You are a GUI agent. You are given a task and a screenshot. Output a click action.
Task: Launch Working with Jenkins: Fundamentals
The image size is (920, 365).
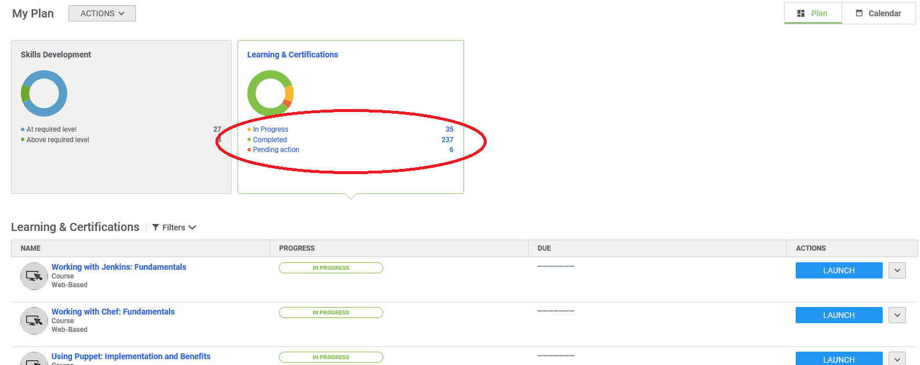pyautogui.click(x=839, y=270)
